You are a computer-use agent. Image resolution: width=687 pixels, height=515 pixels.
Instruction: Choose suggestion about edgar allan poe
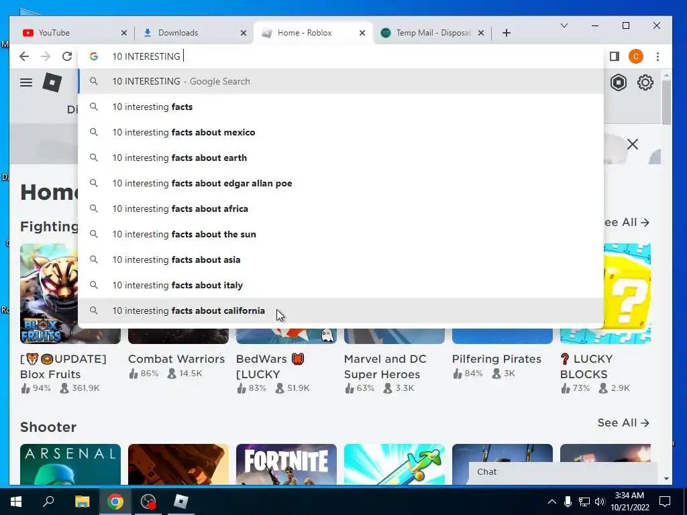coord(341,183)
